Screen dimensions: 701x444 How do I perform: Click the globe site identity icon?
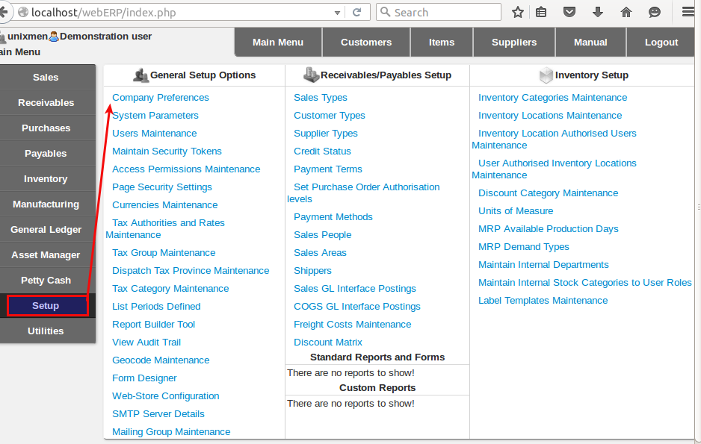23,12
